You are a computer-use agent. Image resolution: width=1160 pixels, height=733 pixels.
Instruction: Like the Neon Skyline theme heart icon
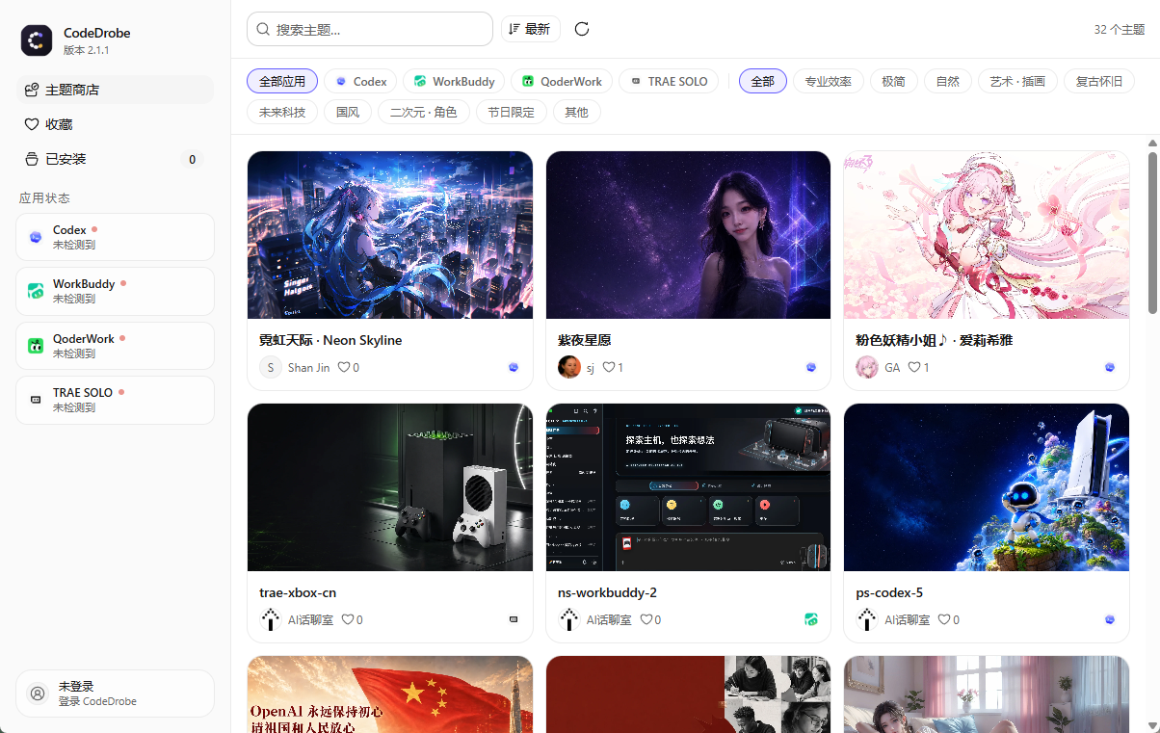click(344, 367)
